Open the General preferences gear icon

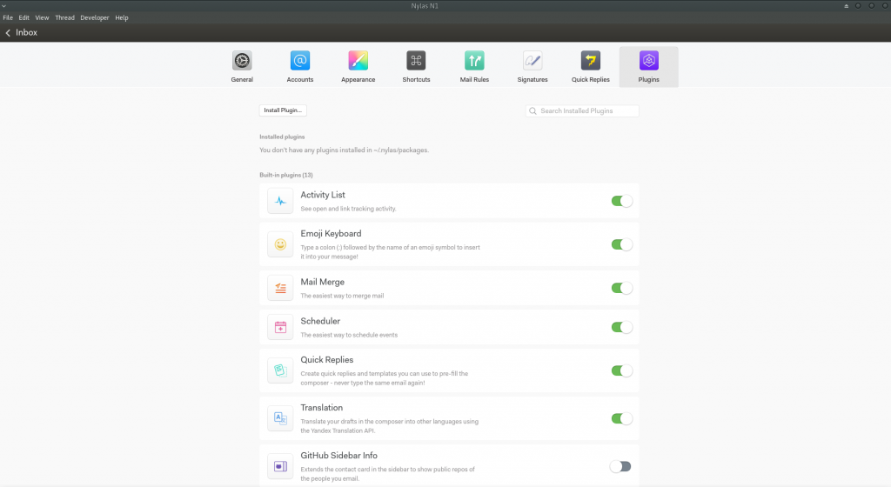(x=242, y=61)
